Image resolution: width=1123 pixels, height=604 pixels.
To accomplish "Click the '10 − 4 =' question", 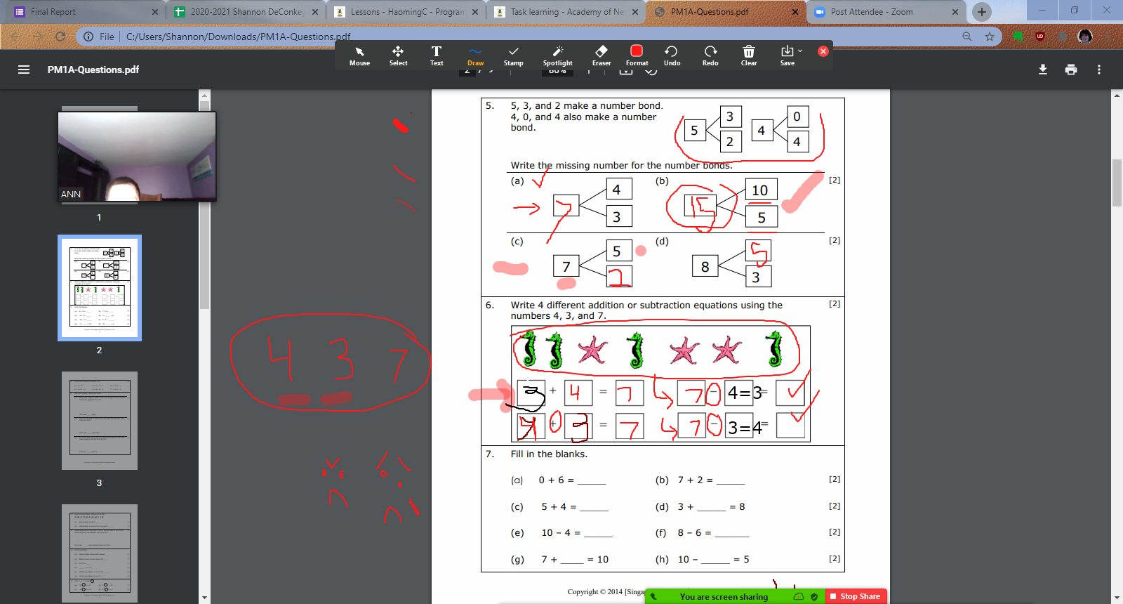I will (577, 533).
